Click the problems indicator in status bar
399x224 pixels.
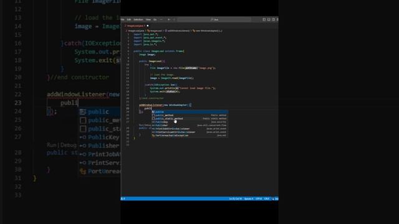tap(123, 198)
